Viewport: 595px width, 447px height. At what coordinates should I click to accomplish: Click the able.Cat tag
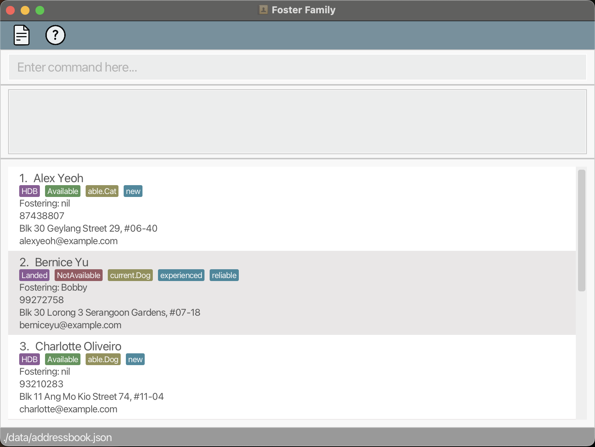click(x=102, y=191)
